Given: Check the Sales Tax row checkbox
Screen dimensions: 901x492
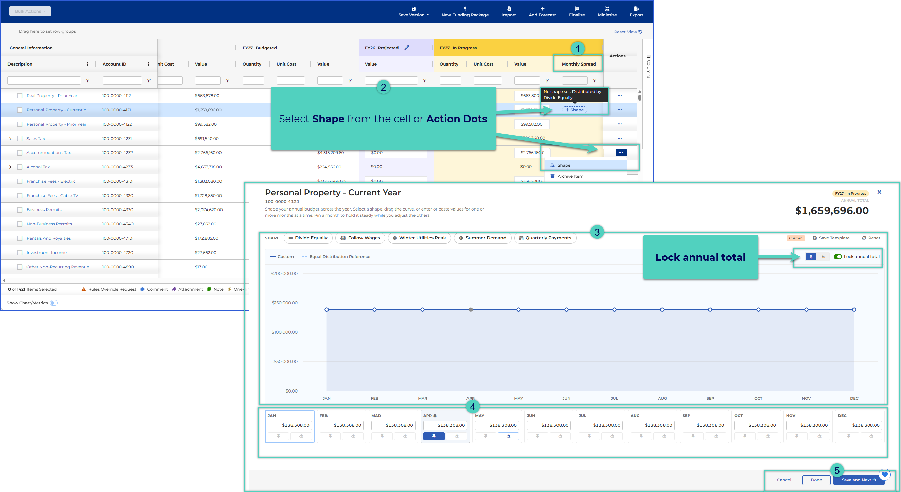Looking at the screenshot, I should pyautogui.click(x=20, y=139).
